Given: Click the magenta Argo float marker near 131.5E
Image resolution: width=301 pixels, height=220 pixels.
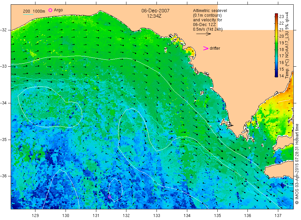Looking at the screenshot, I should coord(109,197).
